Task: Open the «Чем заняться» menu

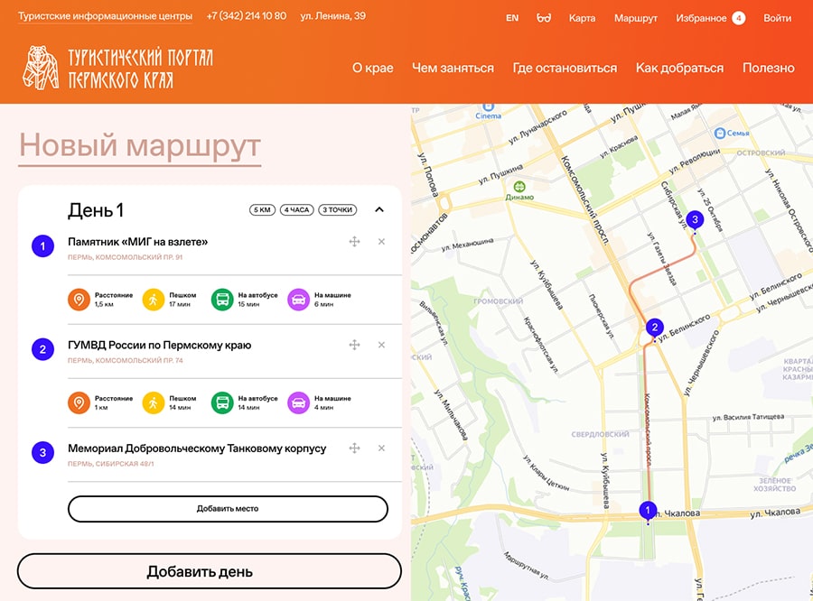Action: click(x=453, y=68)
